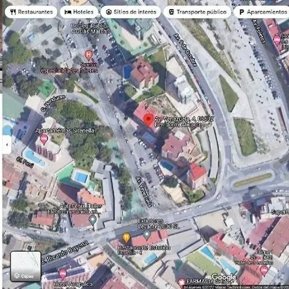Image resolution: width=289 pixels, height=289 pixels.
Task: Click the Av. 9 de Octubre street label
Action: click(x=185, y=49)
